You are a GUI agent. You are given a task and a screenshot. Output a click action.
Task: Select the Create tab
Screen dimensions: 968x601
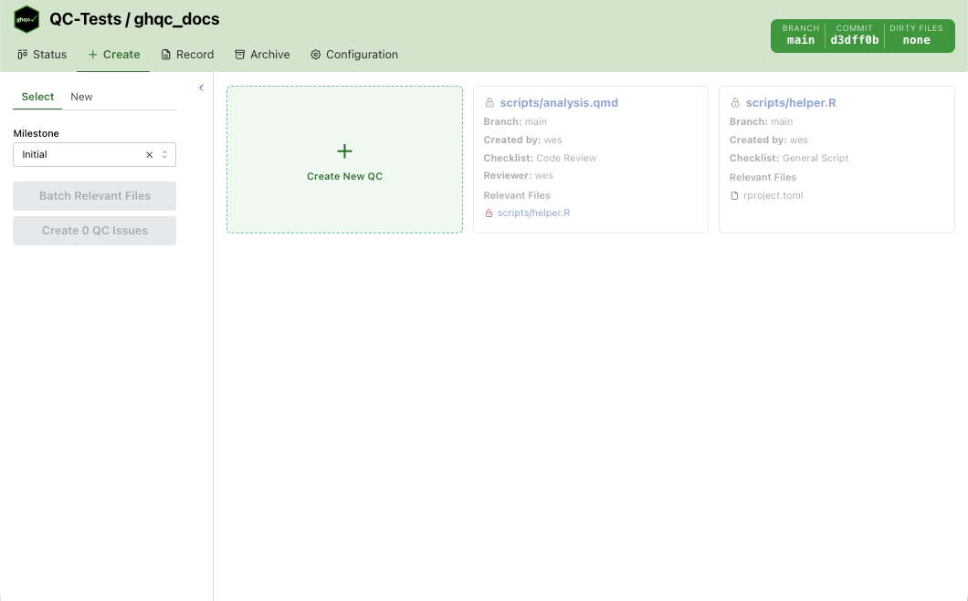click(x=113, y=55)
